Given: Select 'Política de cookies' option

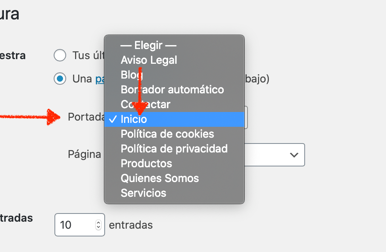Looking at the screenshot, I should [x=174, y=134].
